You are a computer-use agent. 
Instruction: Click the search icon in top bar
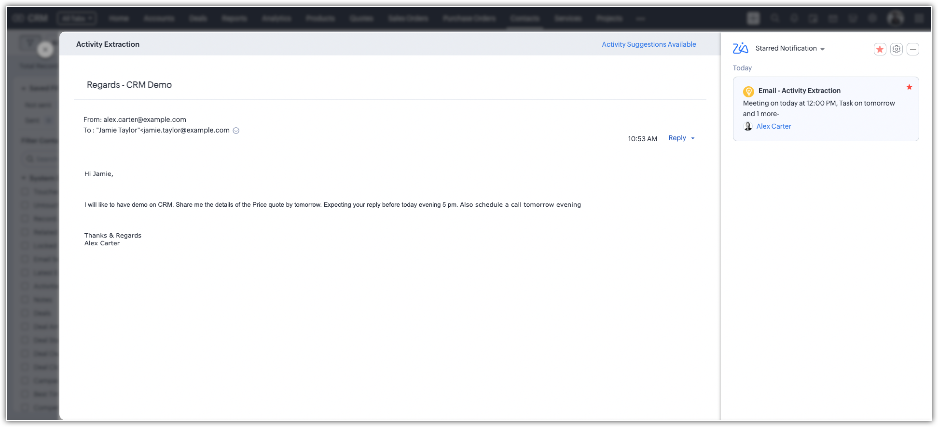pos(774,18)
